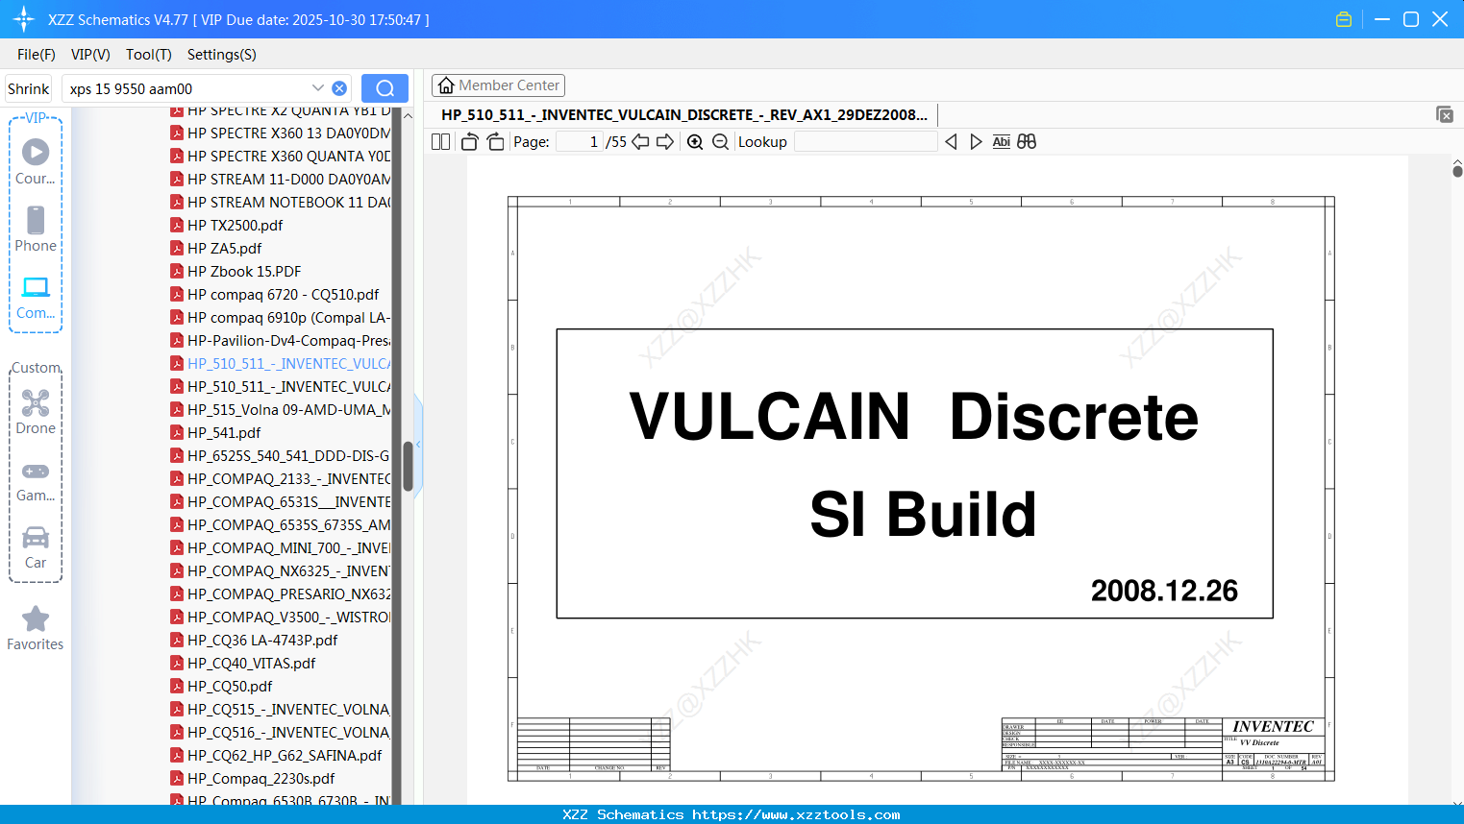Image resolution: width=1464 pixels, height=824 pixels.
Task: Find the previous lookup match
Action: [951, 142]
